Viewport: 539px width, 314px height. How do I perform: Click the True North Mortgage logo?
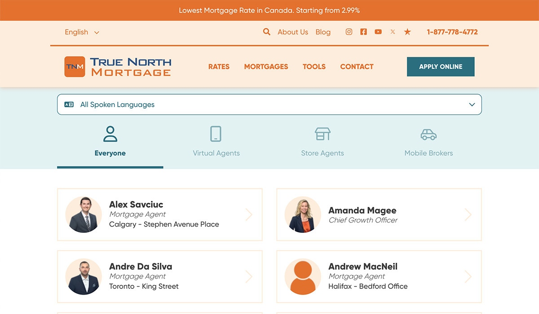118,67
